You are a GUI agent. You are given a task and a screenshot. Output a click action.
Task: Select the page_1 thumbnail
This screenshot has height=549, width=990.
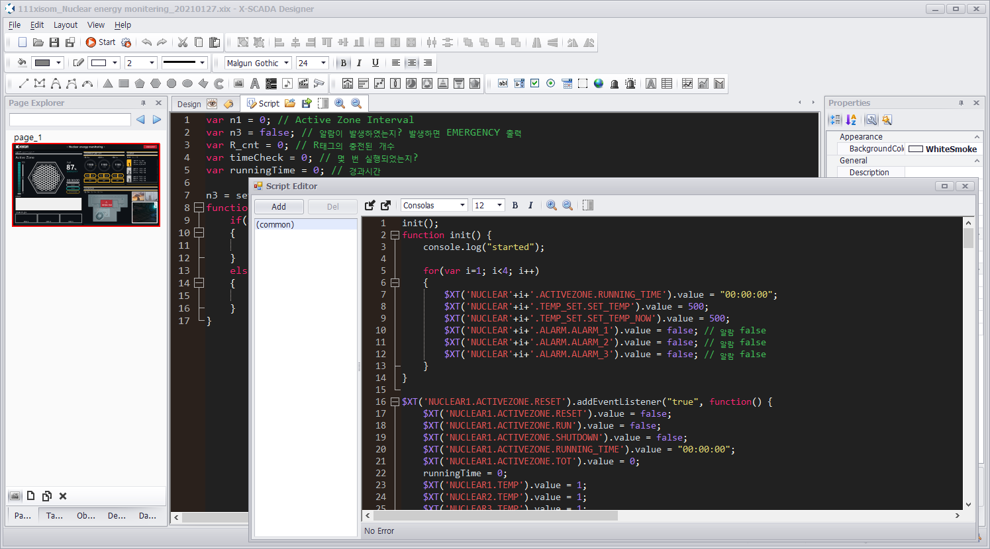tap(86, 185)
